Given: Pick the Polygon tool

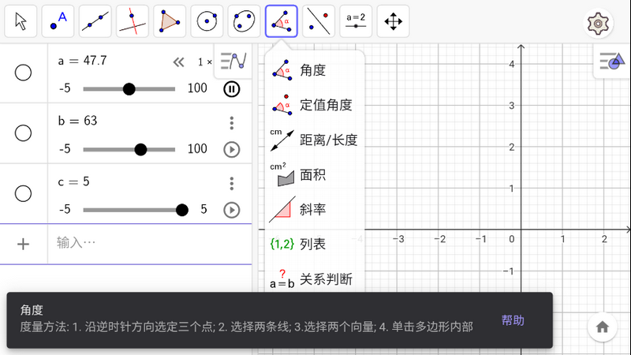Looking at the screenshot, I should point(170,21).
